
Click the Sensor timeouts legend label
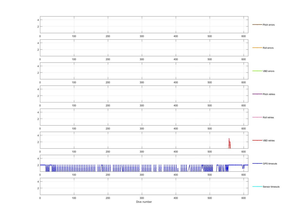click(271, 187)
